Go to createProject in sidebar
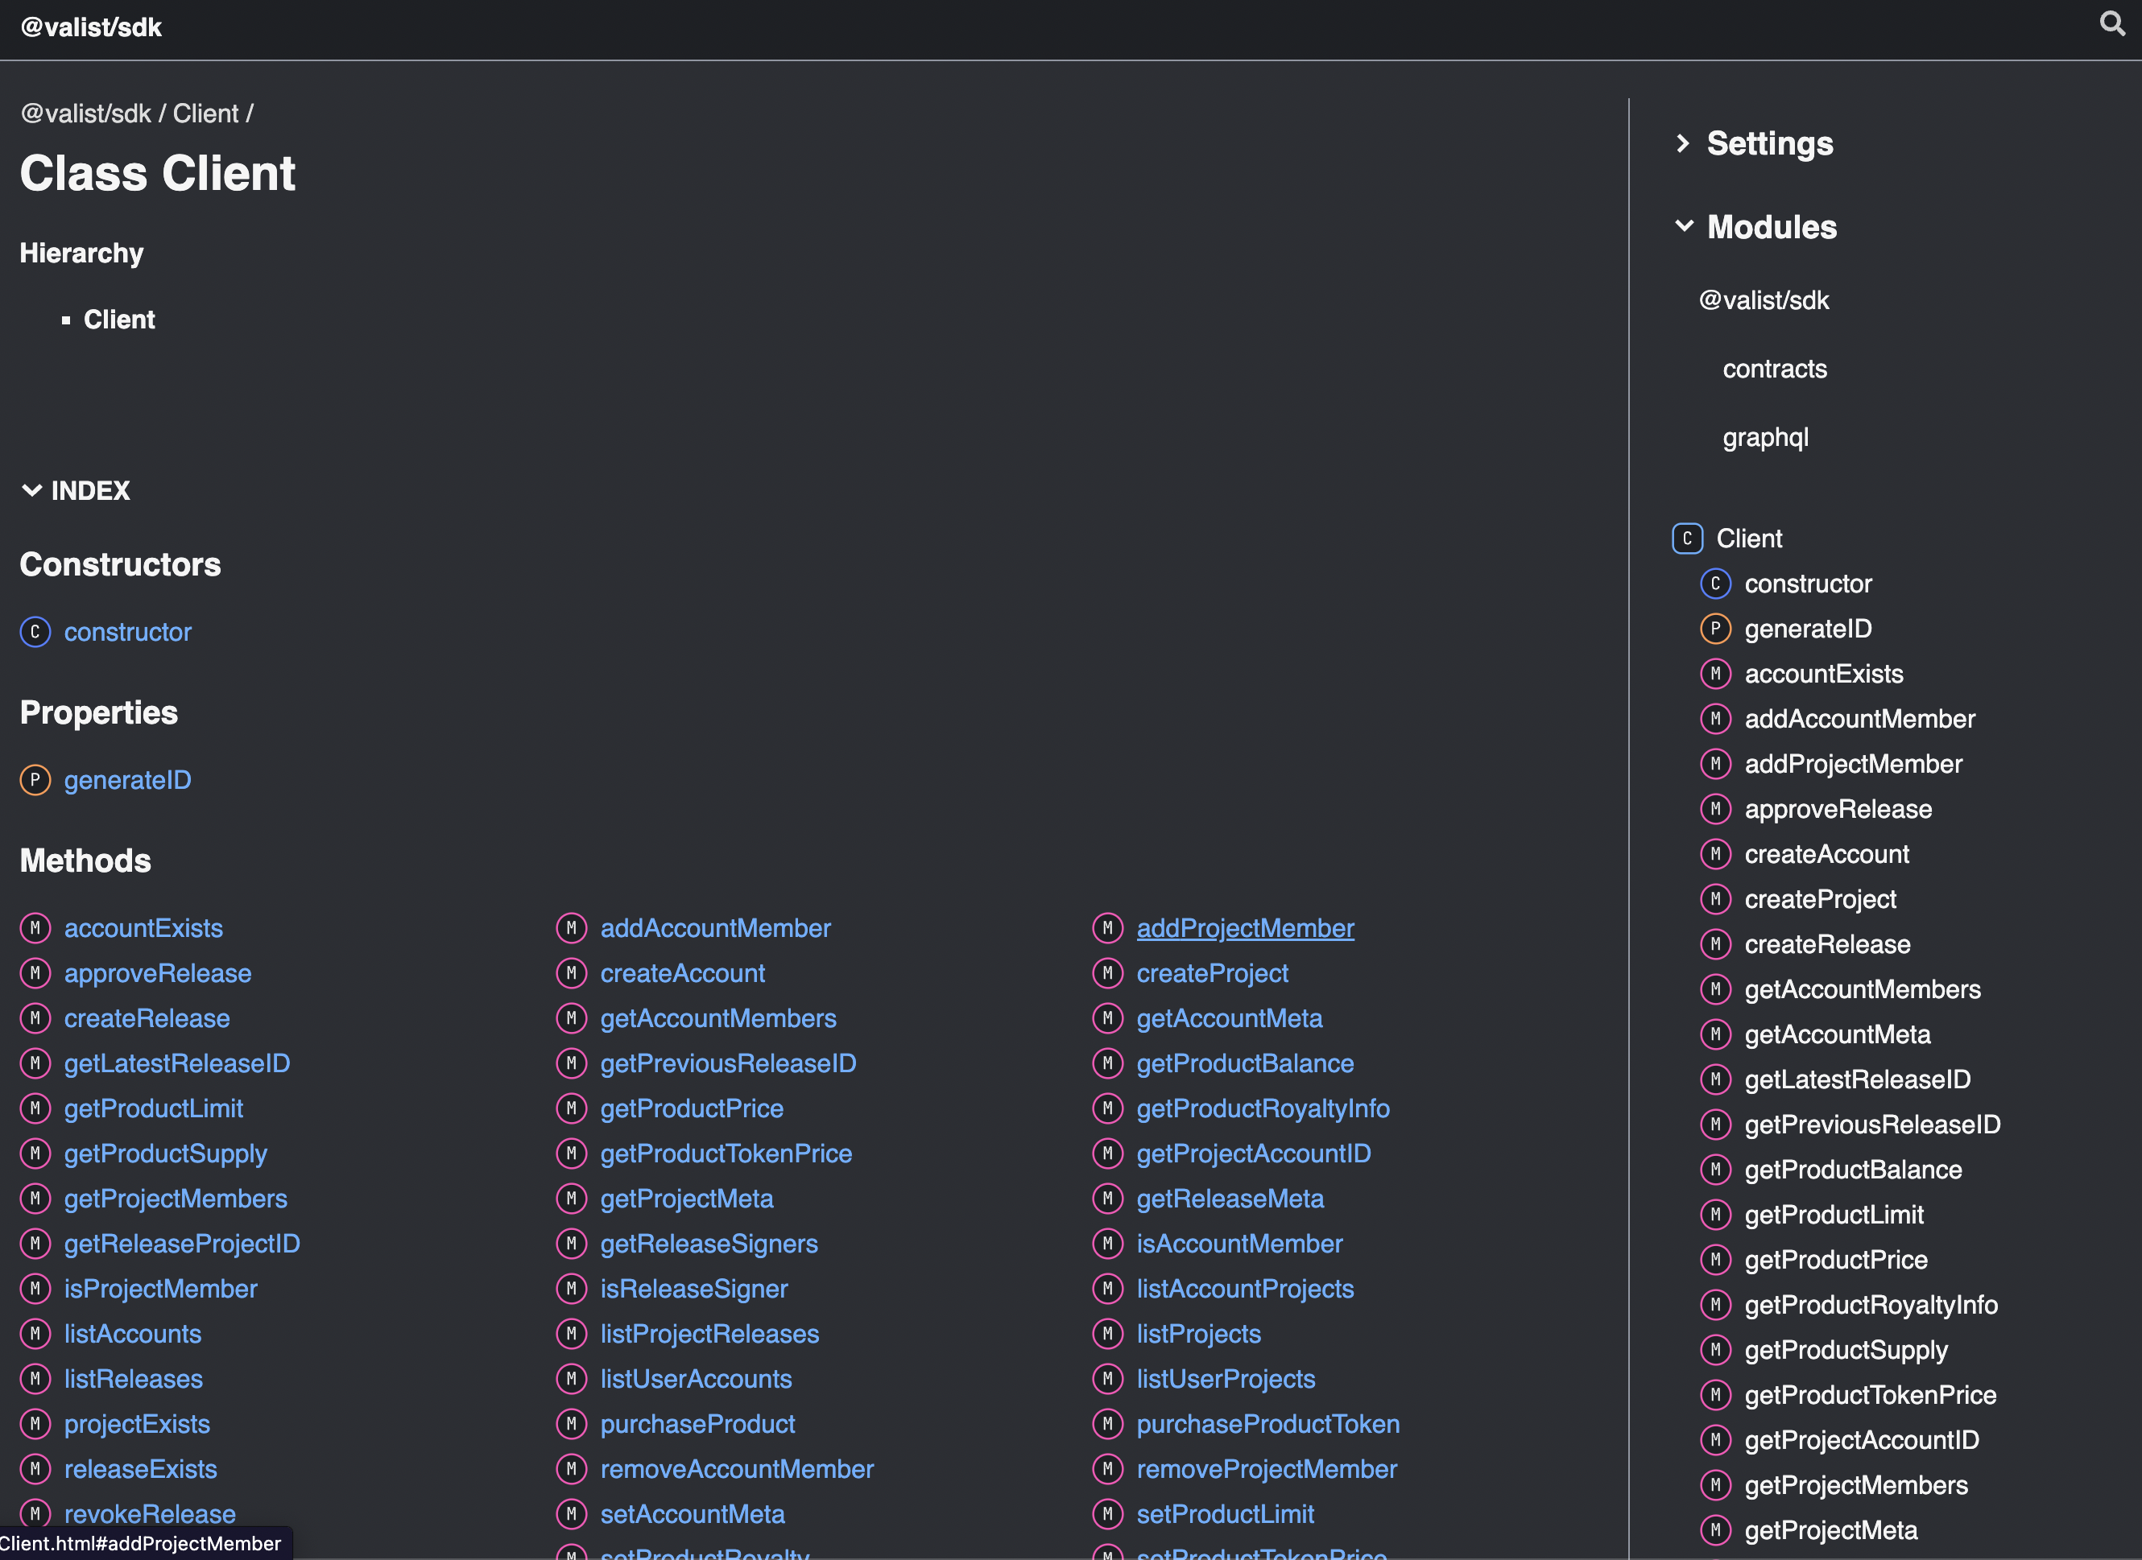The image size is (2142, 1560). 1820,900
